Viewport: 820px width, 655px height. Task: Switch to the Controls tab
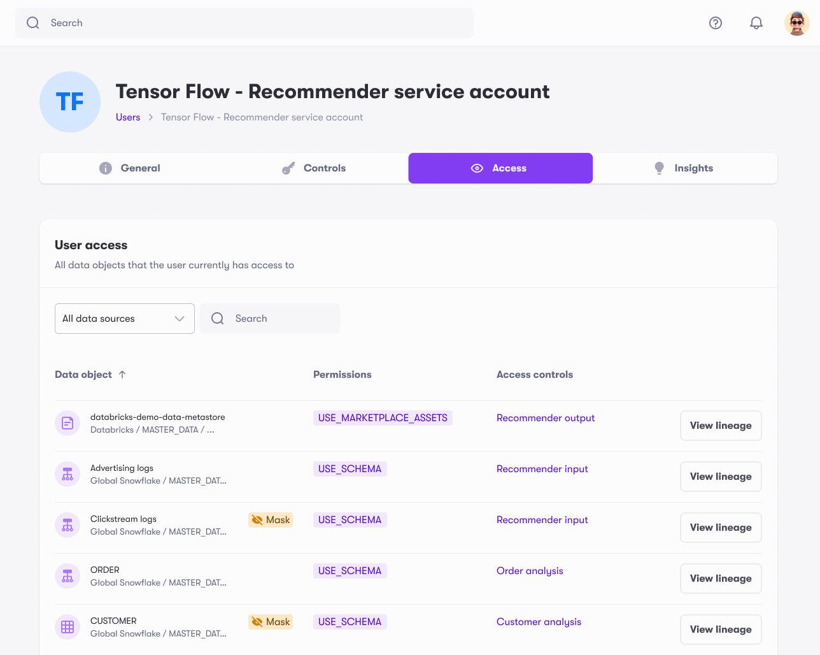pos(313,168)
